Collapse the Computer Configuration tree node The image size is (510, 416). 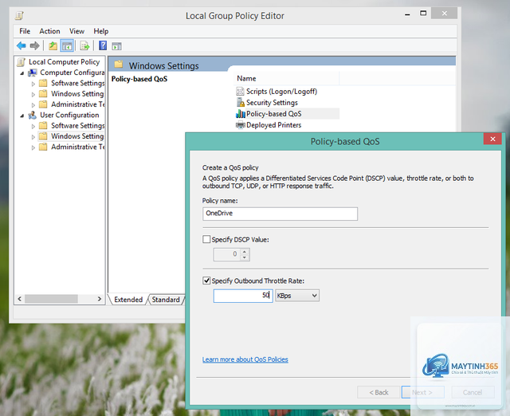(x=22, y=73)
